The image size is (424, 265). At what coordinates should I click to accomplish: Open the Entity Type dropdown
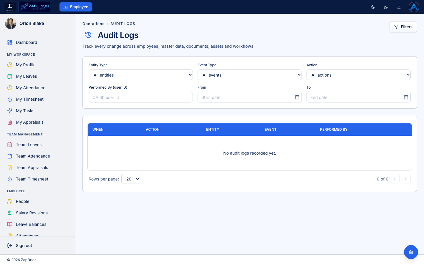[141, 75]
